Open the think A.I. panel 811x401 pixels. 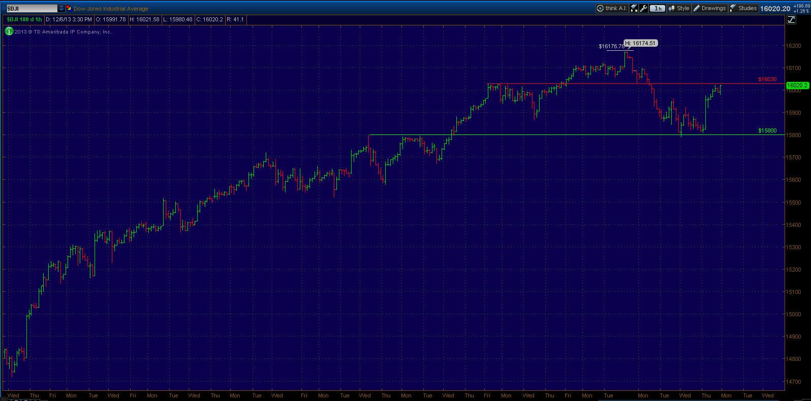[x=612, y=8]
